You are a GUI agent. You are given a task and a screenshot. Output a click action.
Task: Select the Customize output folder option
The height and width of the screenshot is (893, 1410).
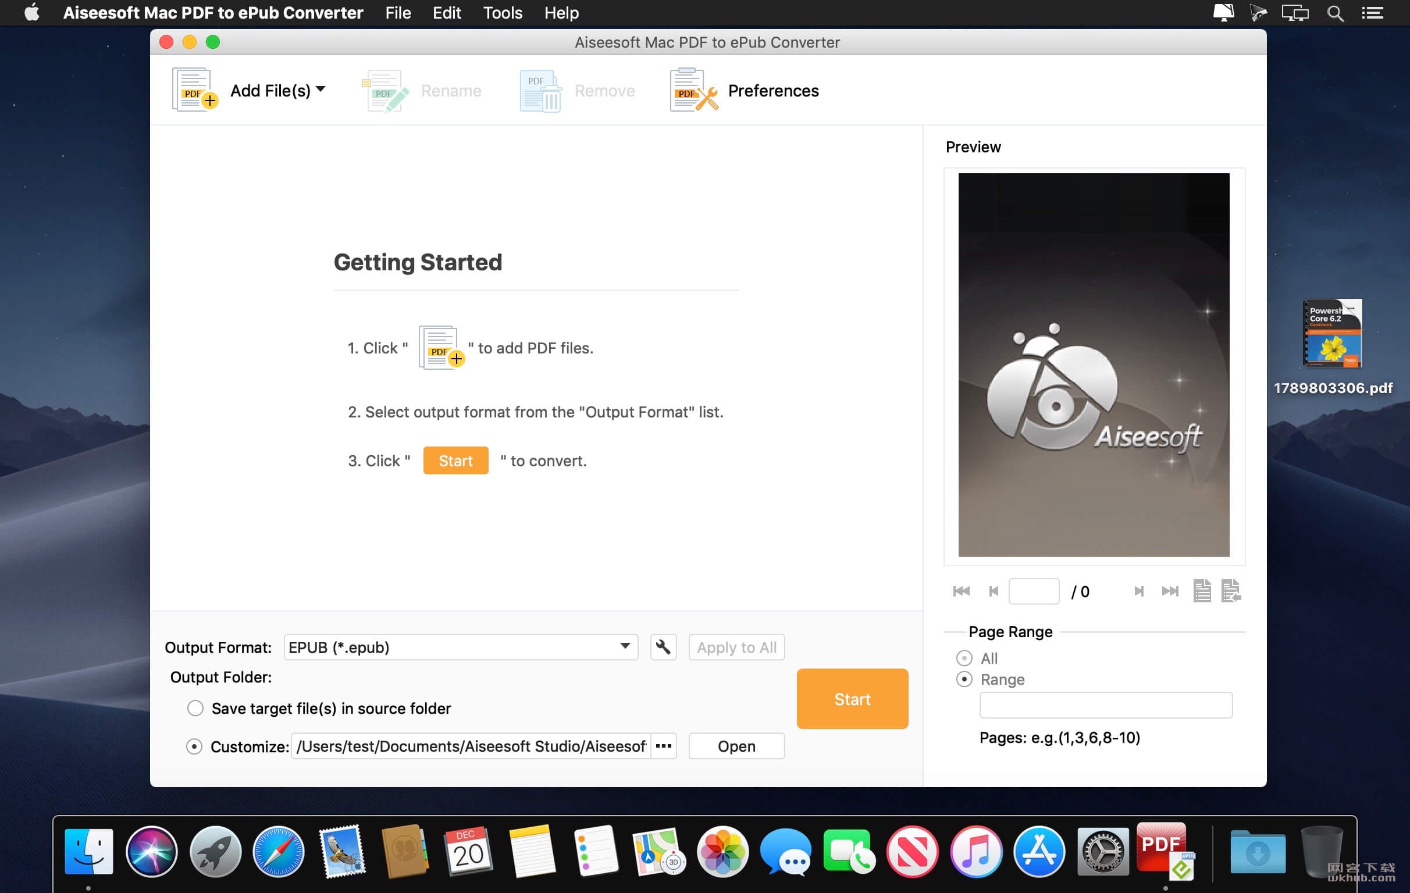point(194,746)
